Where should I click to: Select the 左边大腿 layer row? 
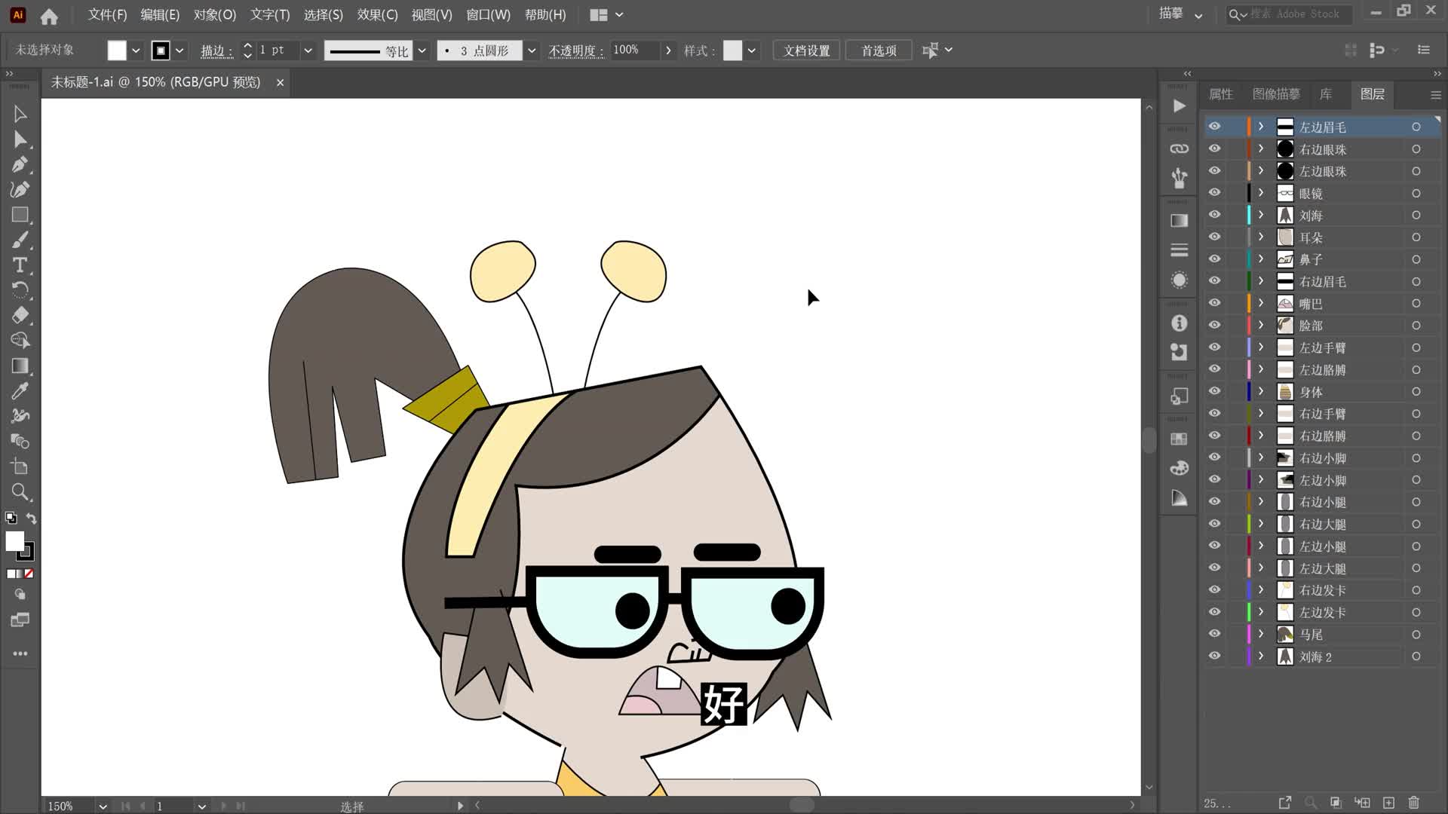pyautogui.click(x=1322, y=568)
